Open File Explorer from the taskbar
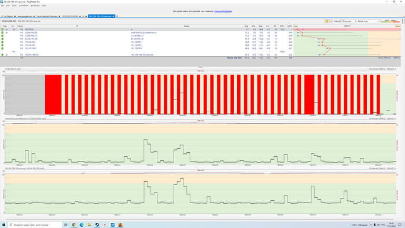 [89, 225]
